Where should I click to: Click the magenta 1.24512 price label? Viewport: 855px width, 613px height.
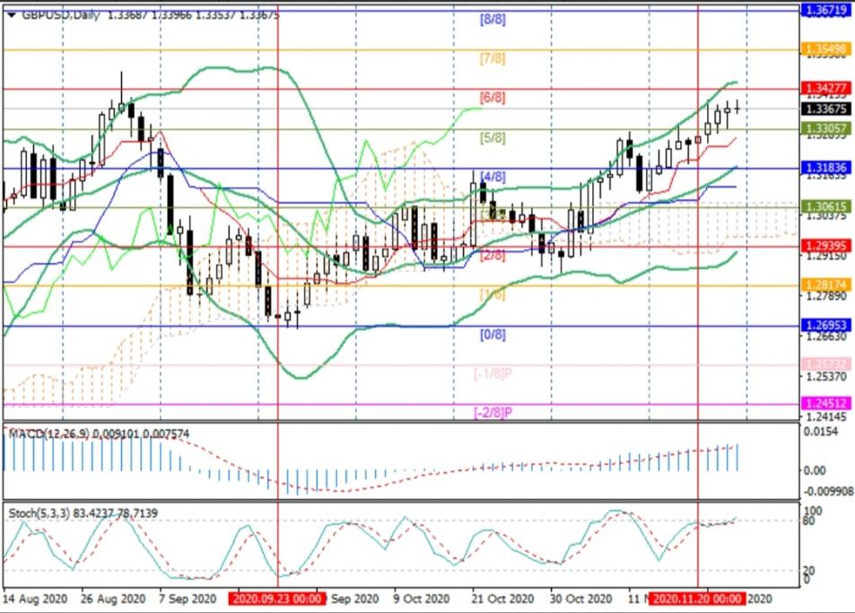825,404
